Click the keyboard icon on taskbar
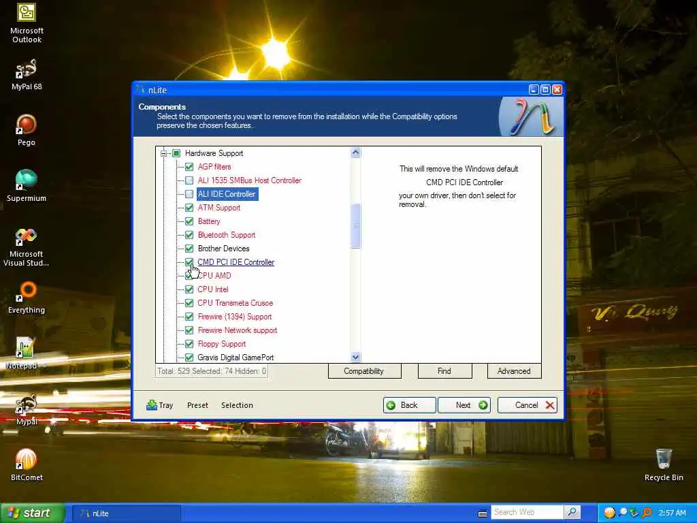 (x=483, y=513)
